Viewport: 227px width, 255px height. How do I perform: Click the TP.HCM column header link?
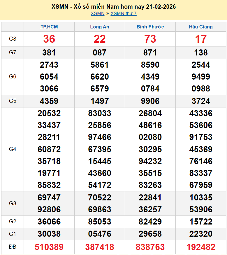49,27
